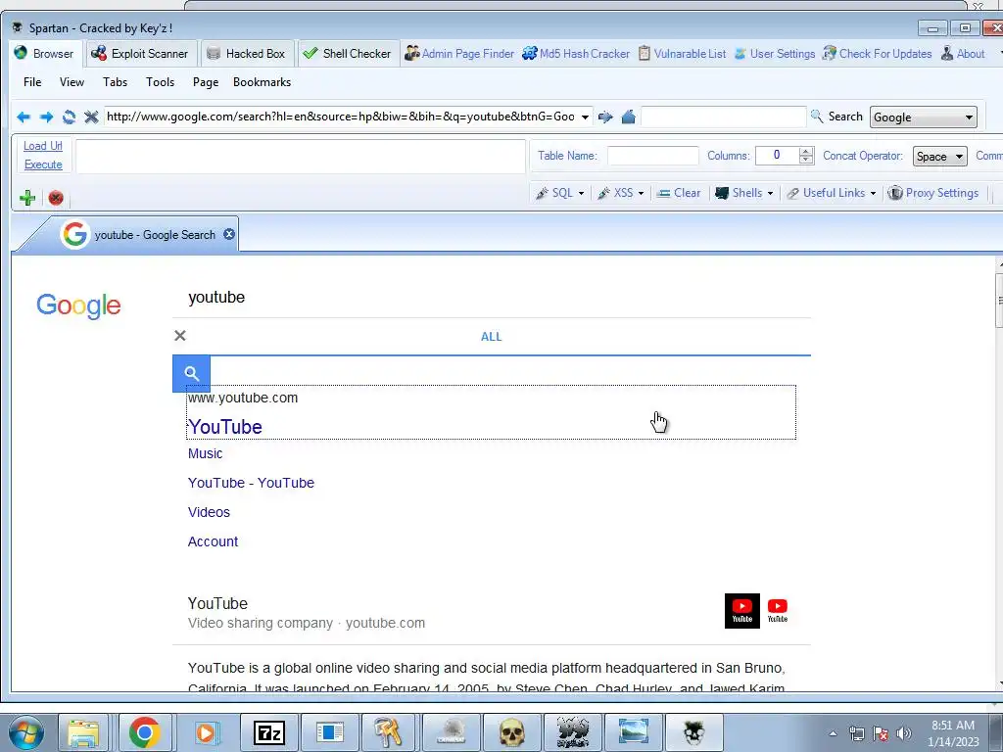Open File Explorer from the taskbar

point(83,732)
